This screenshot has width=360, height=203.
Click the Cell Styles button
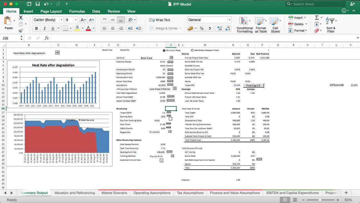tap(275, 25)
